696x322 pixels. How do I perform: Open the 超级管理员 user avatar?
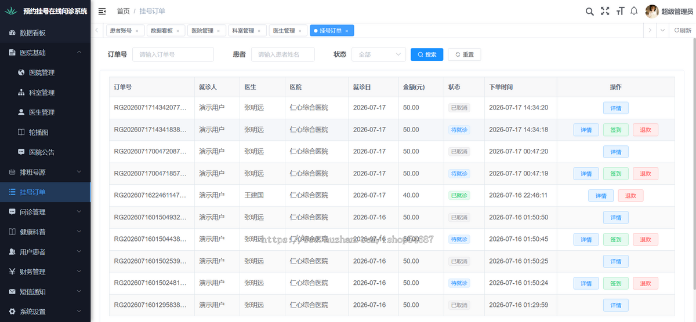(652, 11)
